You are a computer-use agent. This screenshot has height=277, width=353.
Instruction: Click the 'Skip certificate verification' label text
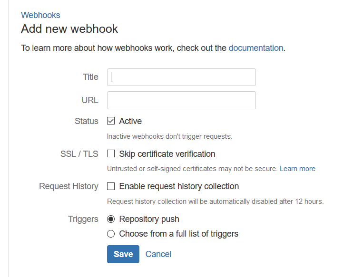[x=167, y=154]
